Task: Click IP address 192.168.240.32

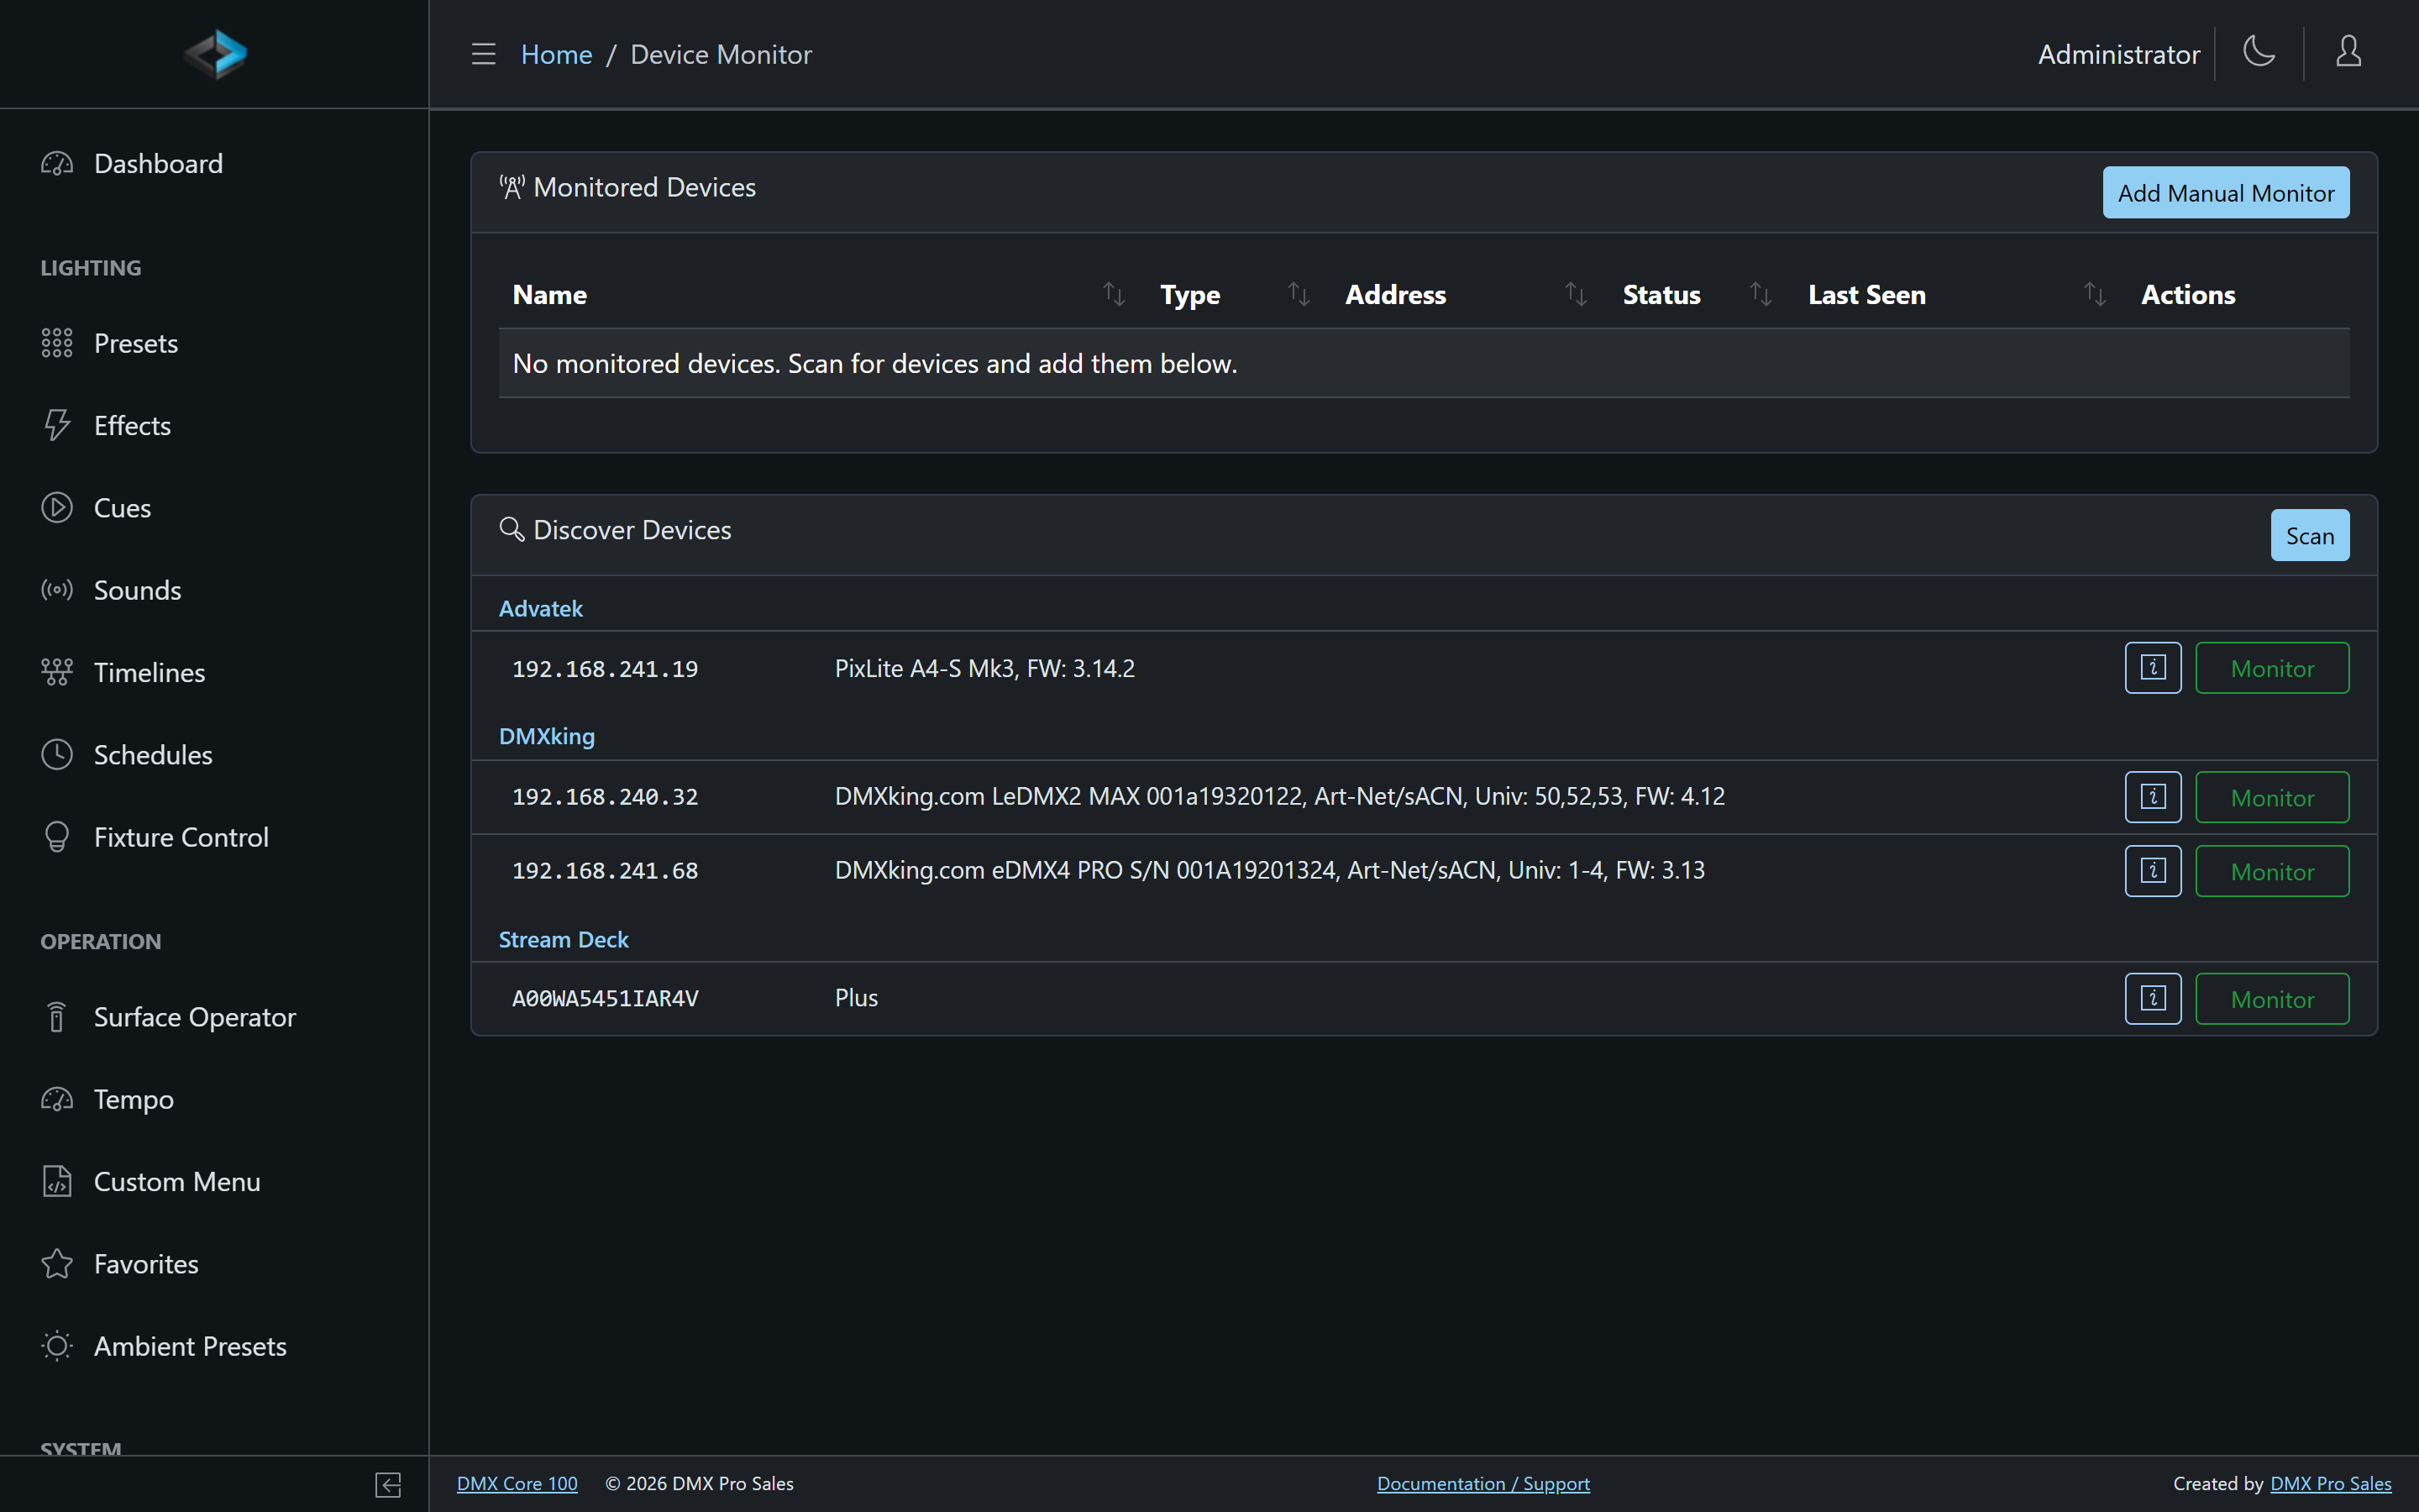Action: point(605,797)
